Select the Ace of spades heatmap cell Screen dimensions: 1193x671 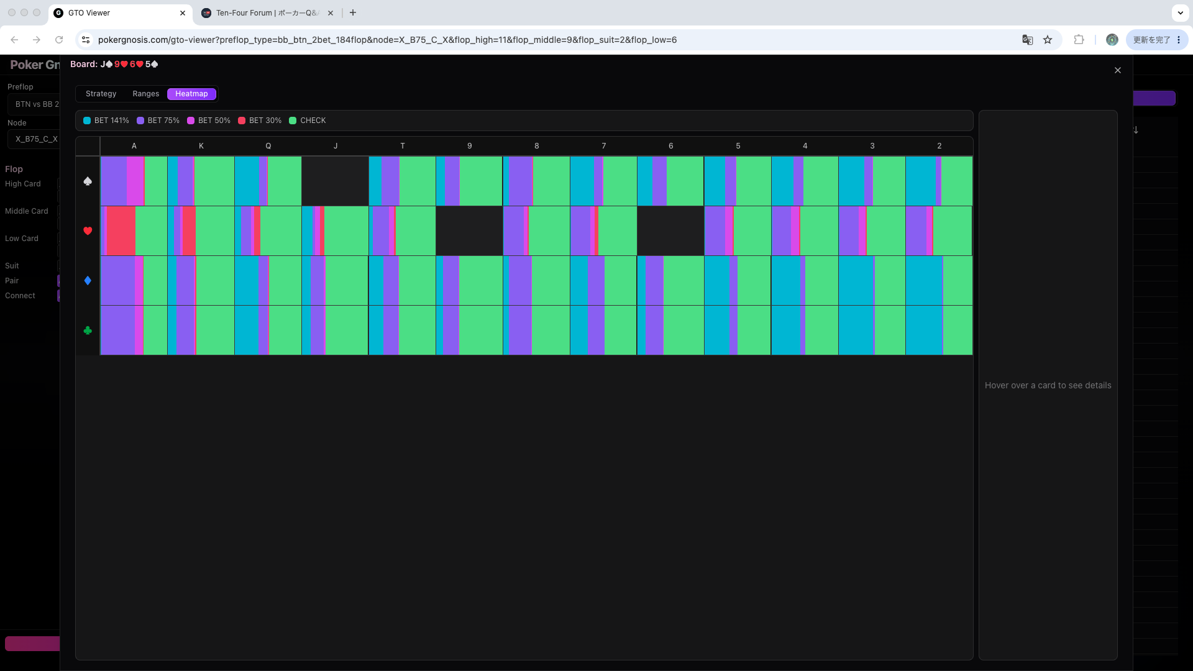134,181
